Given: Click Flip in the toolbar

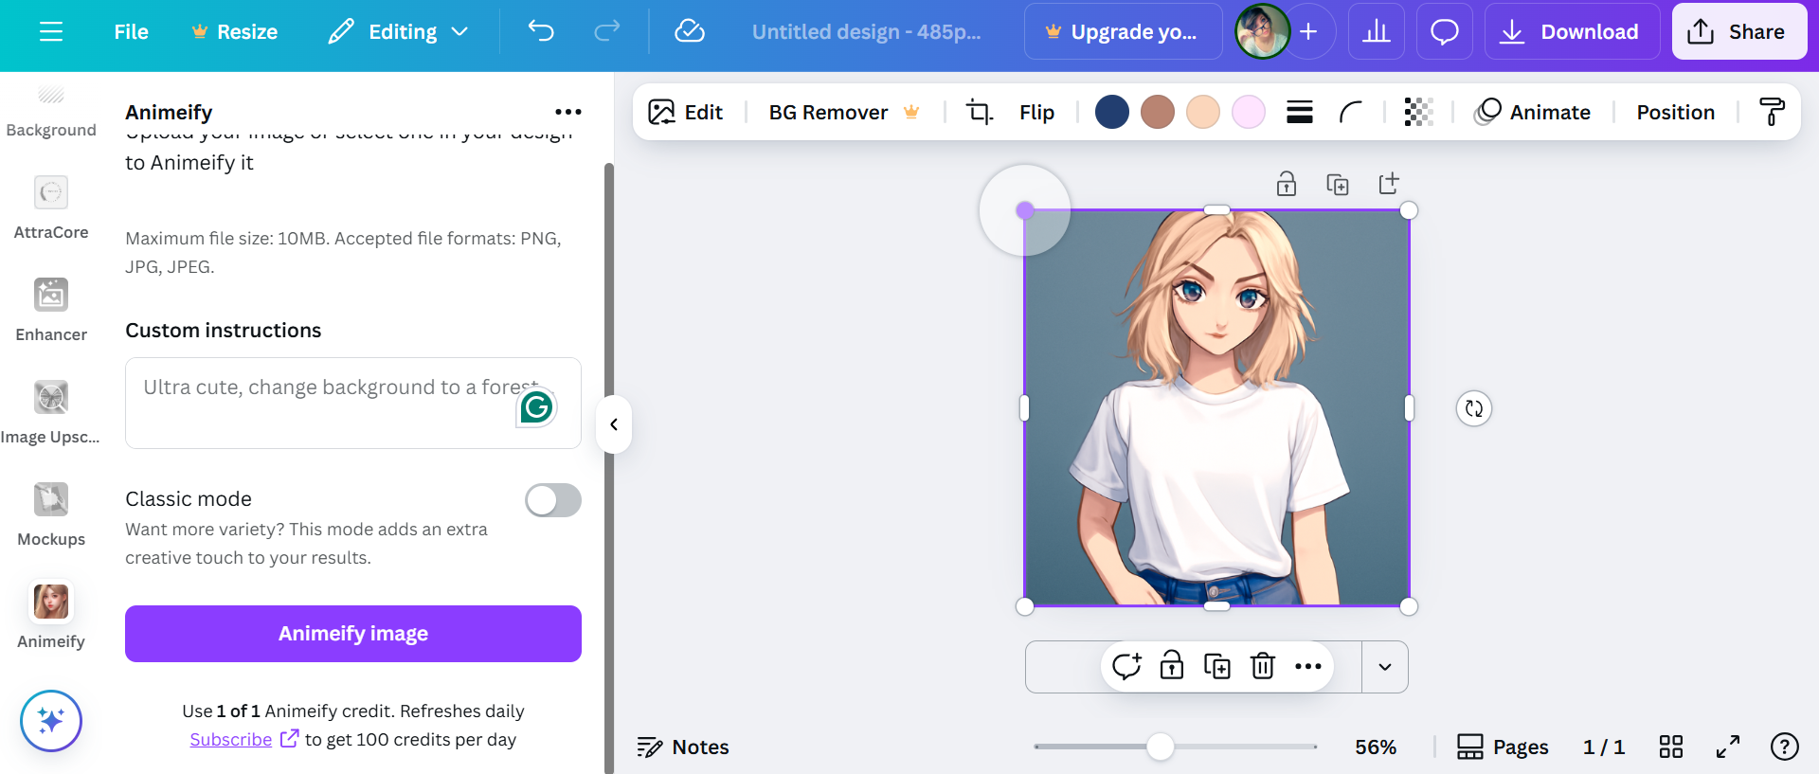Looking at the screenshot, I should 1036,112.
